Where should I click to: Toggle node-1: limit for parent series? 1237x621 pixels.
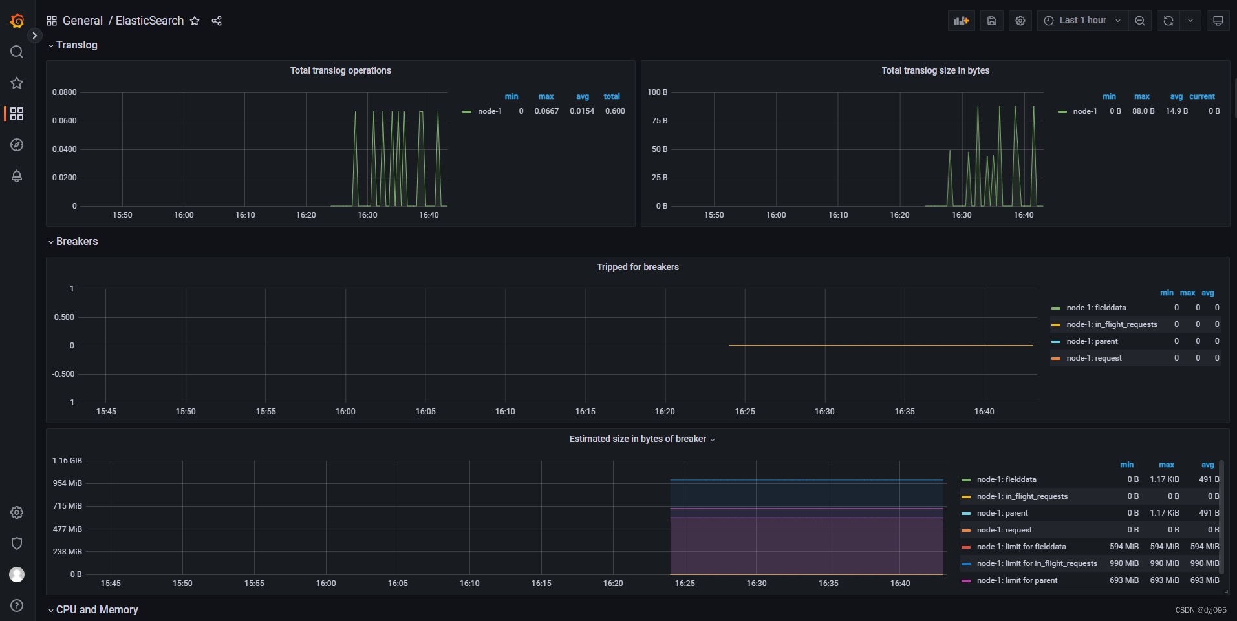pos(1017,580)
